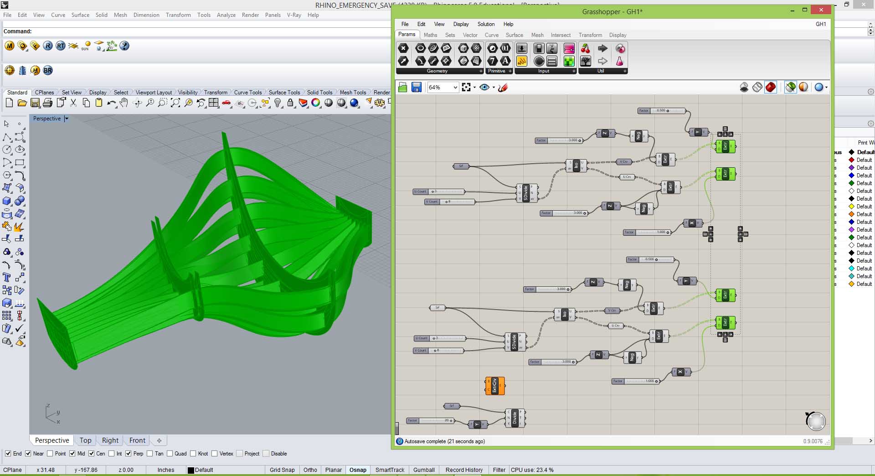The image size is (875, 476).
Task: Uncheck the Mid osnap checkbox
Action: (72, 454)
